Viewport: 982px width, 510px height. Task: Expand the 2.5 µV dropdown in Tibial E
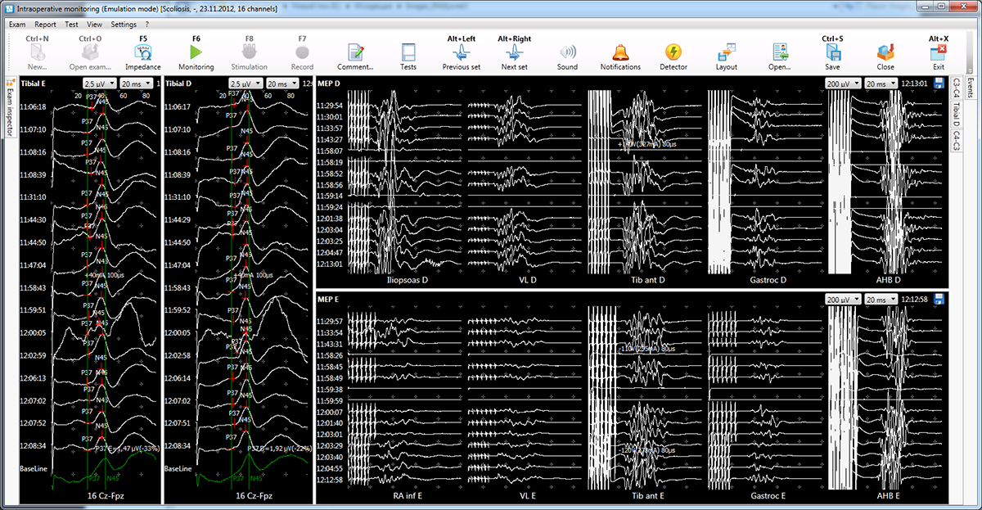pyautogui.click(x=98, y=83)
